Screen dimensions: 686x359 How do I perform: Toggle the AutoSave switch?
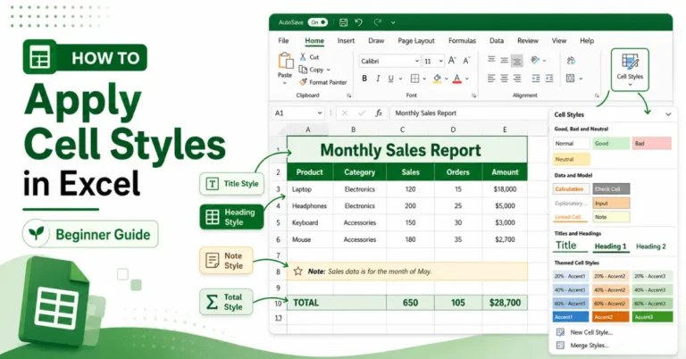(317, 22)
